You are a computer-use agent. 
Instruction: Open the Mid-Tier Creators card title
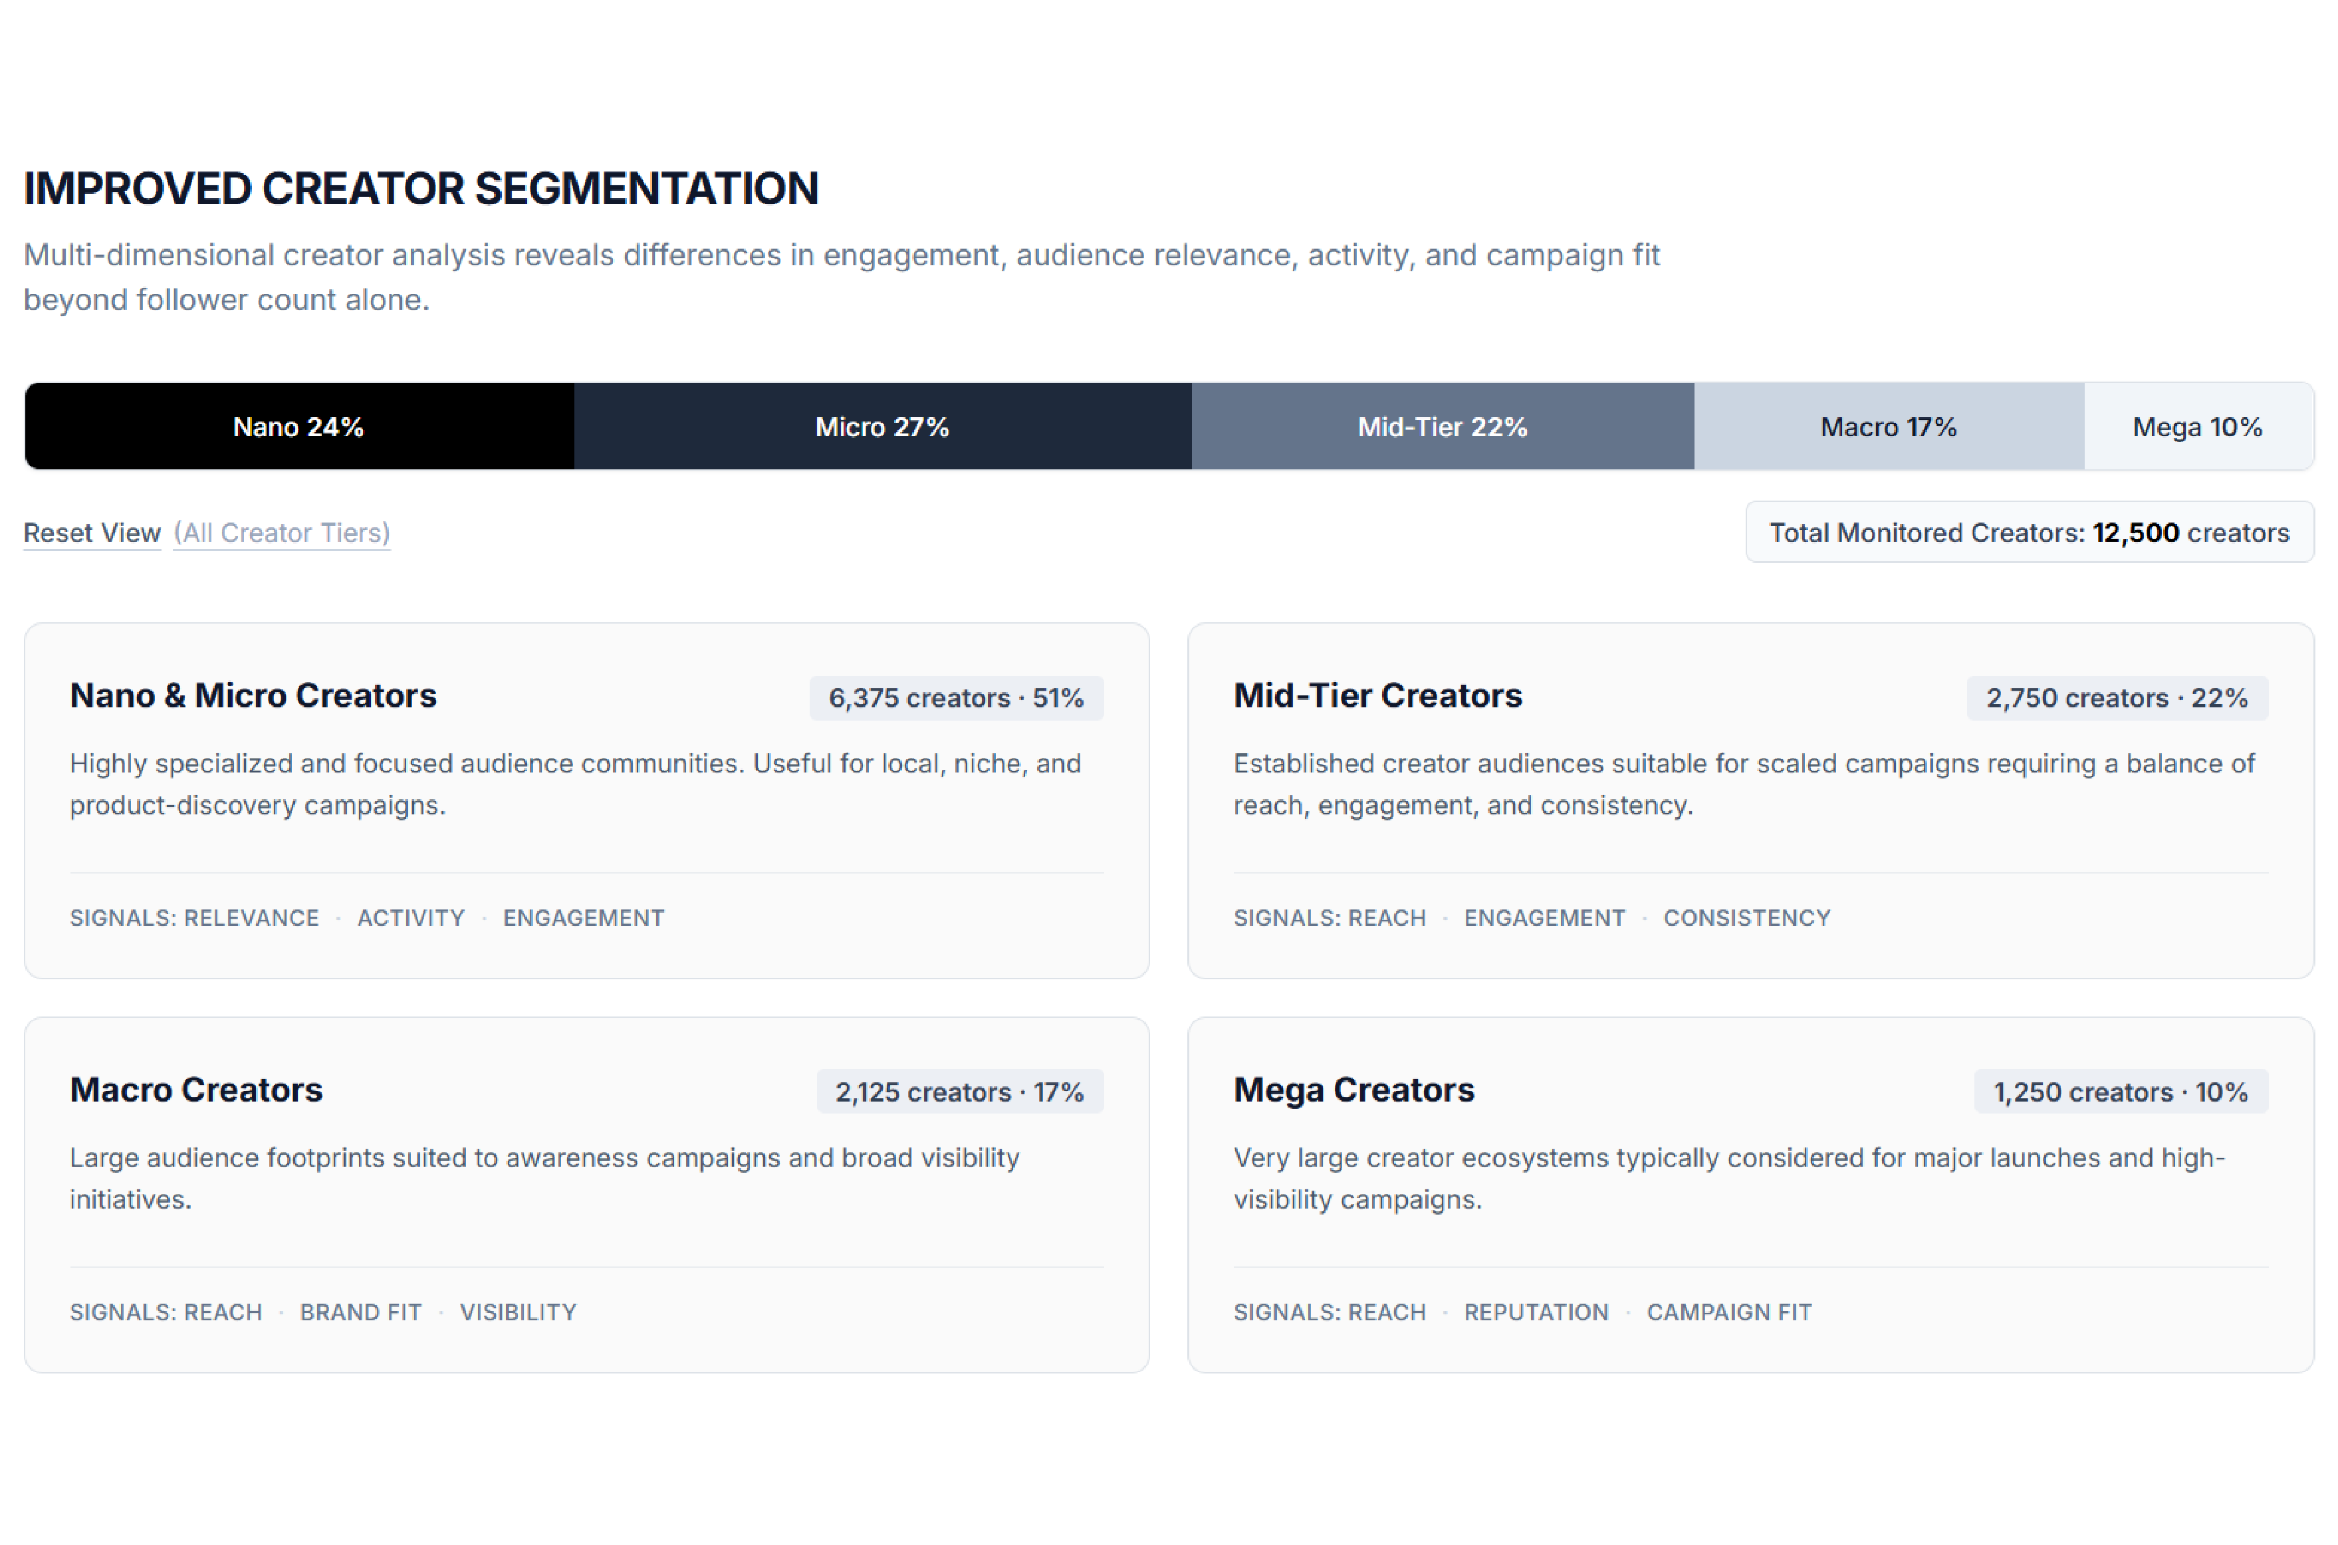point(1378,695)
